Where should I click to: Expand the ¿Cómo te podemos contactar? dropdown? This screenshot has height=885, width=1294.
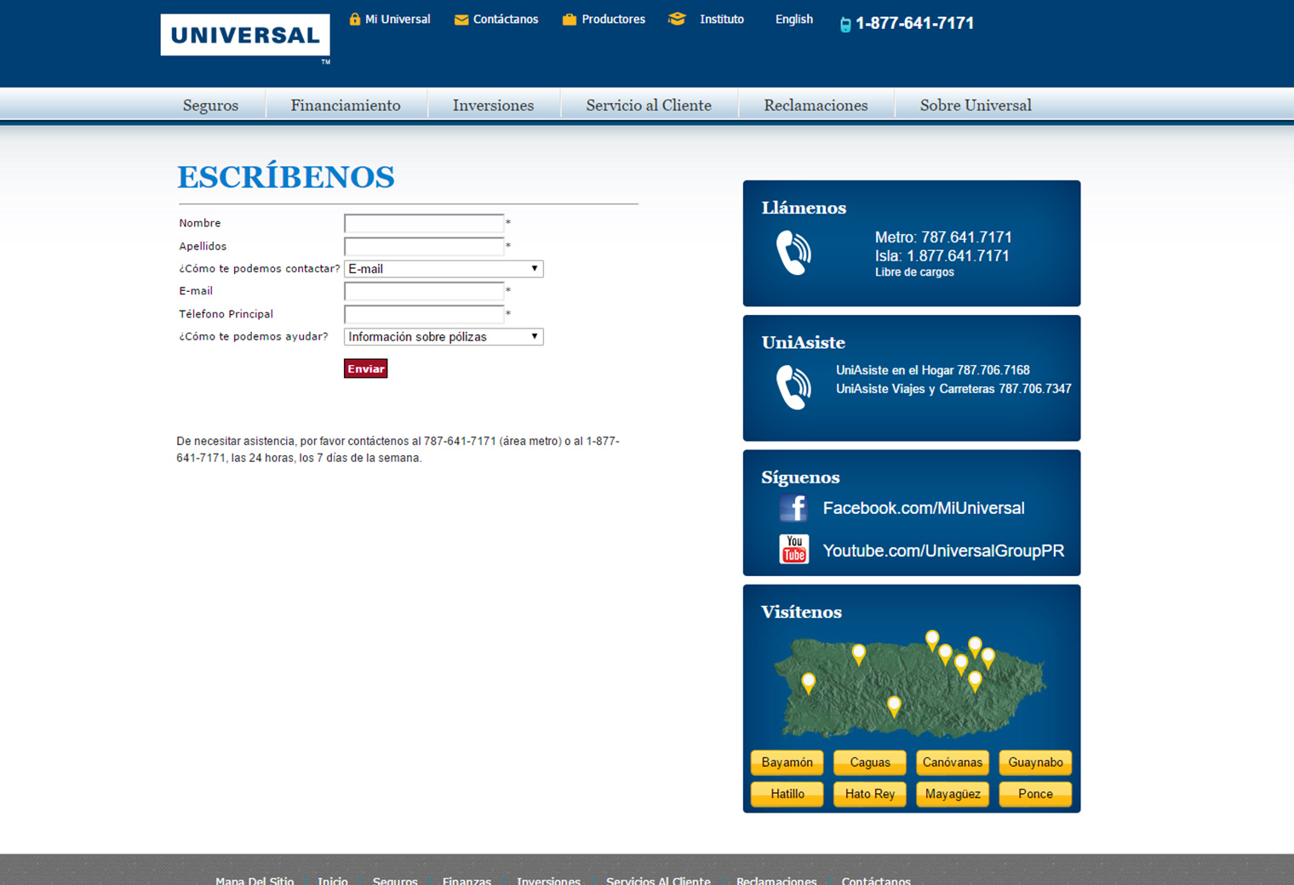(444, 269)
